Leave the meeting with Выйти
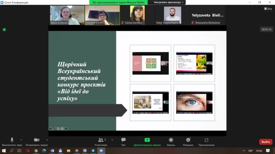Screen dimensions: 275x154 point(266,142)
